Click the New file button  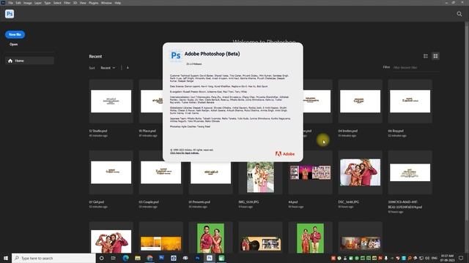(15, 34)
